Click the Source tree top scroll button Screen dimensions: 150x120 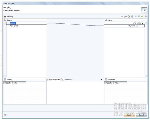5,23
